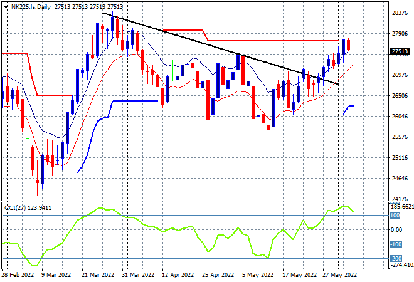
Task: Click the 24176 price axis label
Action: pyautogui.click(x=400, y=199)
